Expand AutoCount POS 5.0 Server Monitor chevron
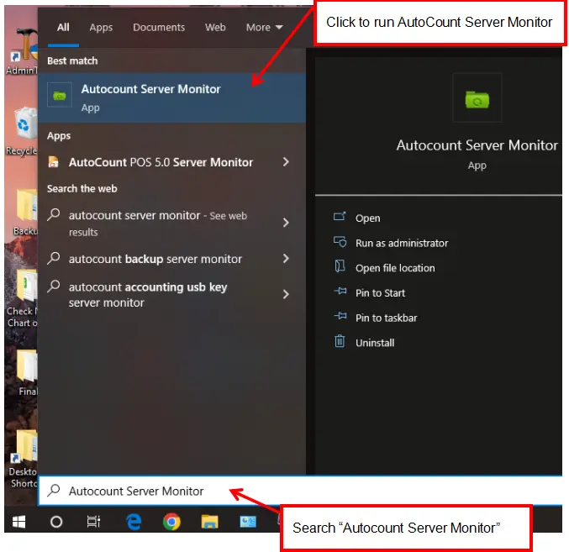 tap(286, 162)
